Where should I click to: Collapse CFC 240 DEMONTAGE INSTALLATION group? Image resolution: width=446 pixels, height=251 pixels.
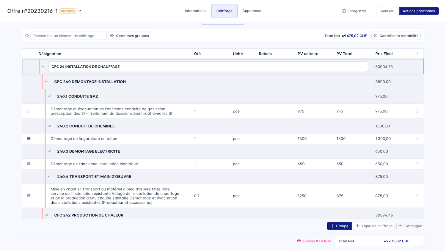tap(46, 81)
